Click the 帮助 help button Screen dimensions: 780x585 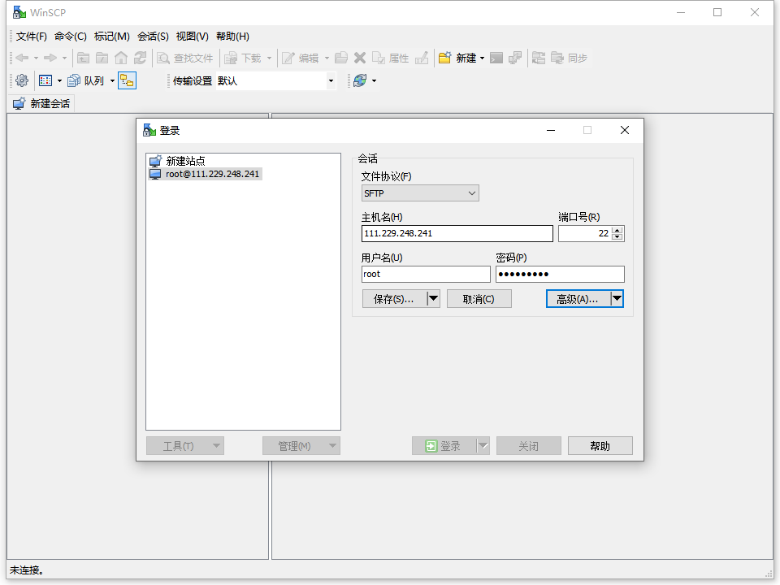(600, 446)
